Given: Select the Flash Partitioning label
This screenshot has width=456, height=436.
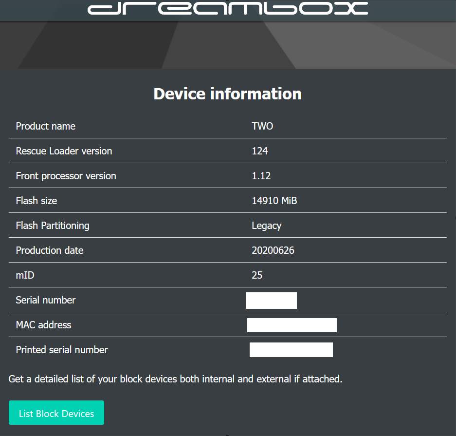Looking at the screenshot, I should pos(53,226).
